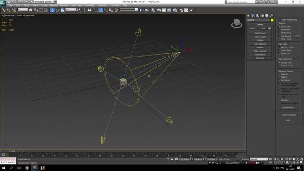Click the Motion Capture utility button
This screenshot has width=304, height=171.
(x=260, y=51)
